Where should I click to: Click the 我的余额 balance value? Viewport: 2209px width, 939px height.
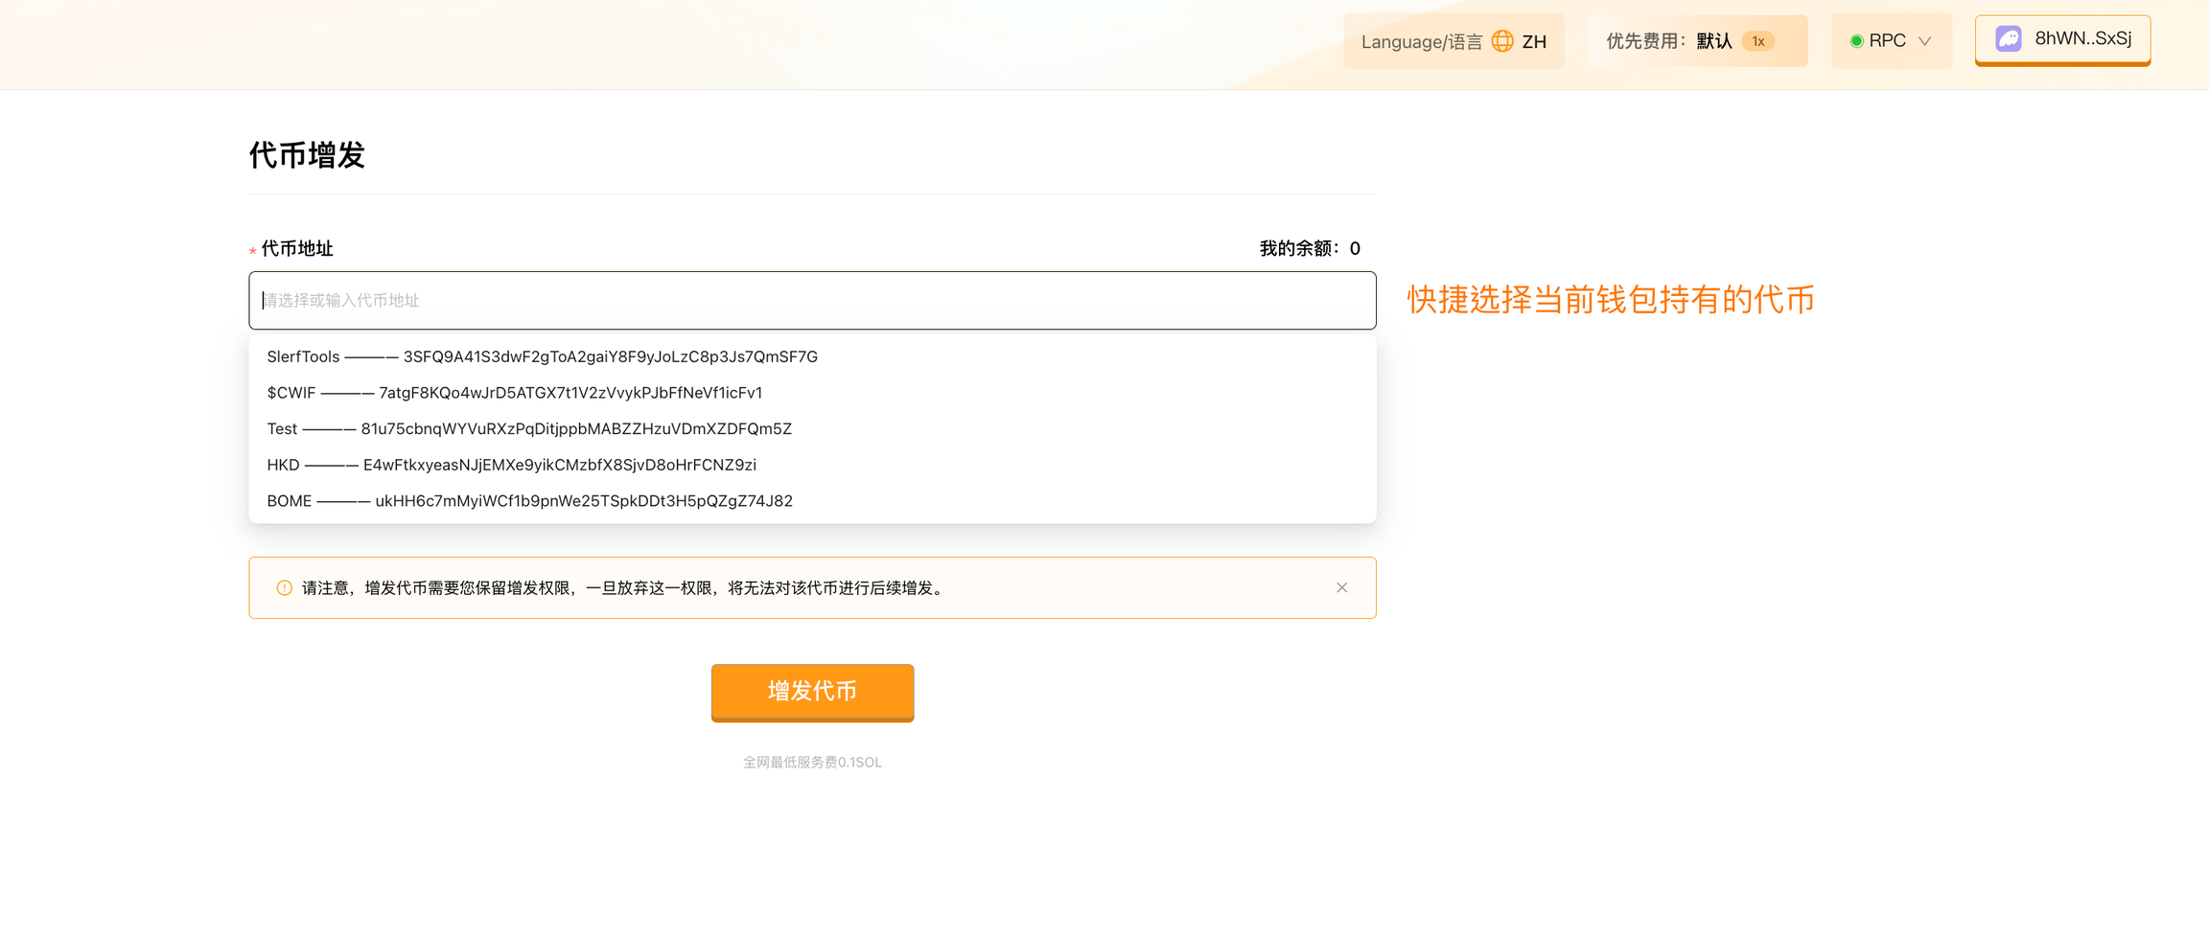tap(1354, 249)
